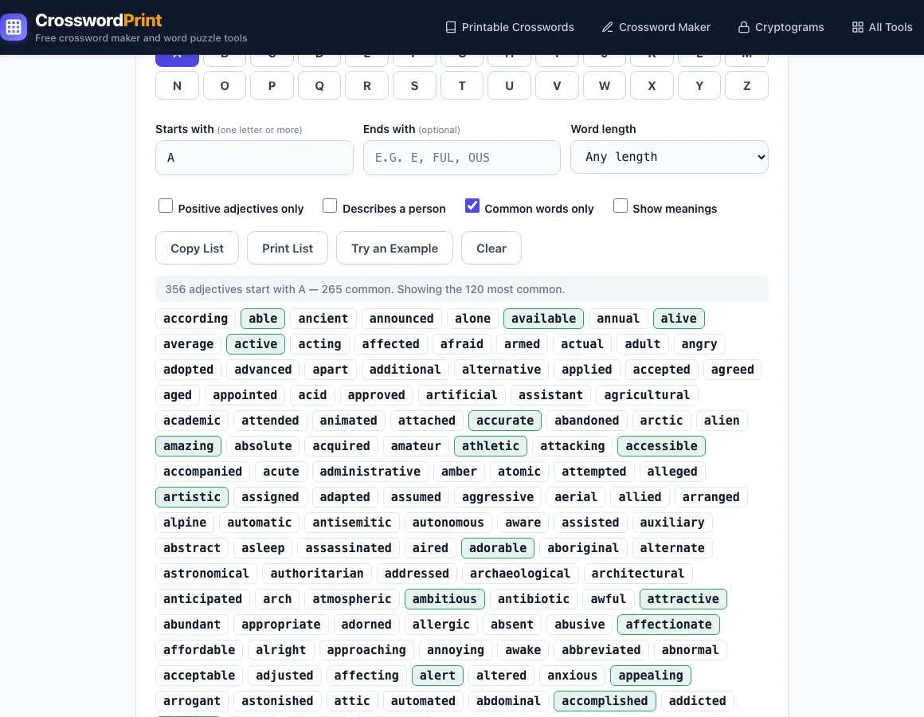
Task: Select the word "ambitious" chip
Action: click(x=445, y=599)
